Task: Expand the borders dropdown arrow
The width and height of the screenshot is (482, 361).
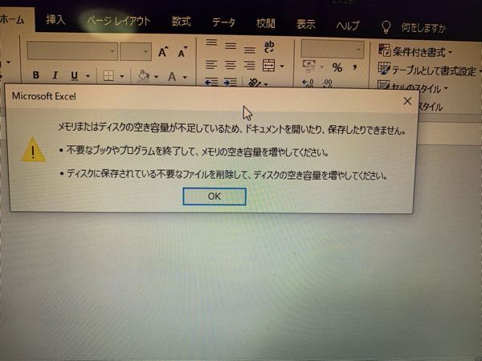Action: (122, 76)
